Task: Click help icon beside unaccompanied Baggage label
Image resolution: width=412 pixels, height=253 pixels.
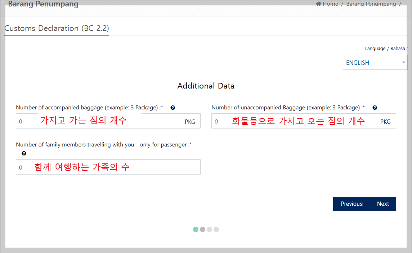Action: tap(375, 108)
